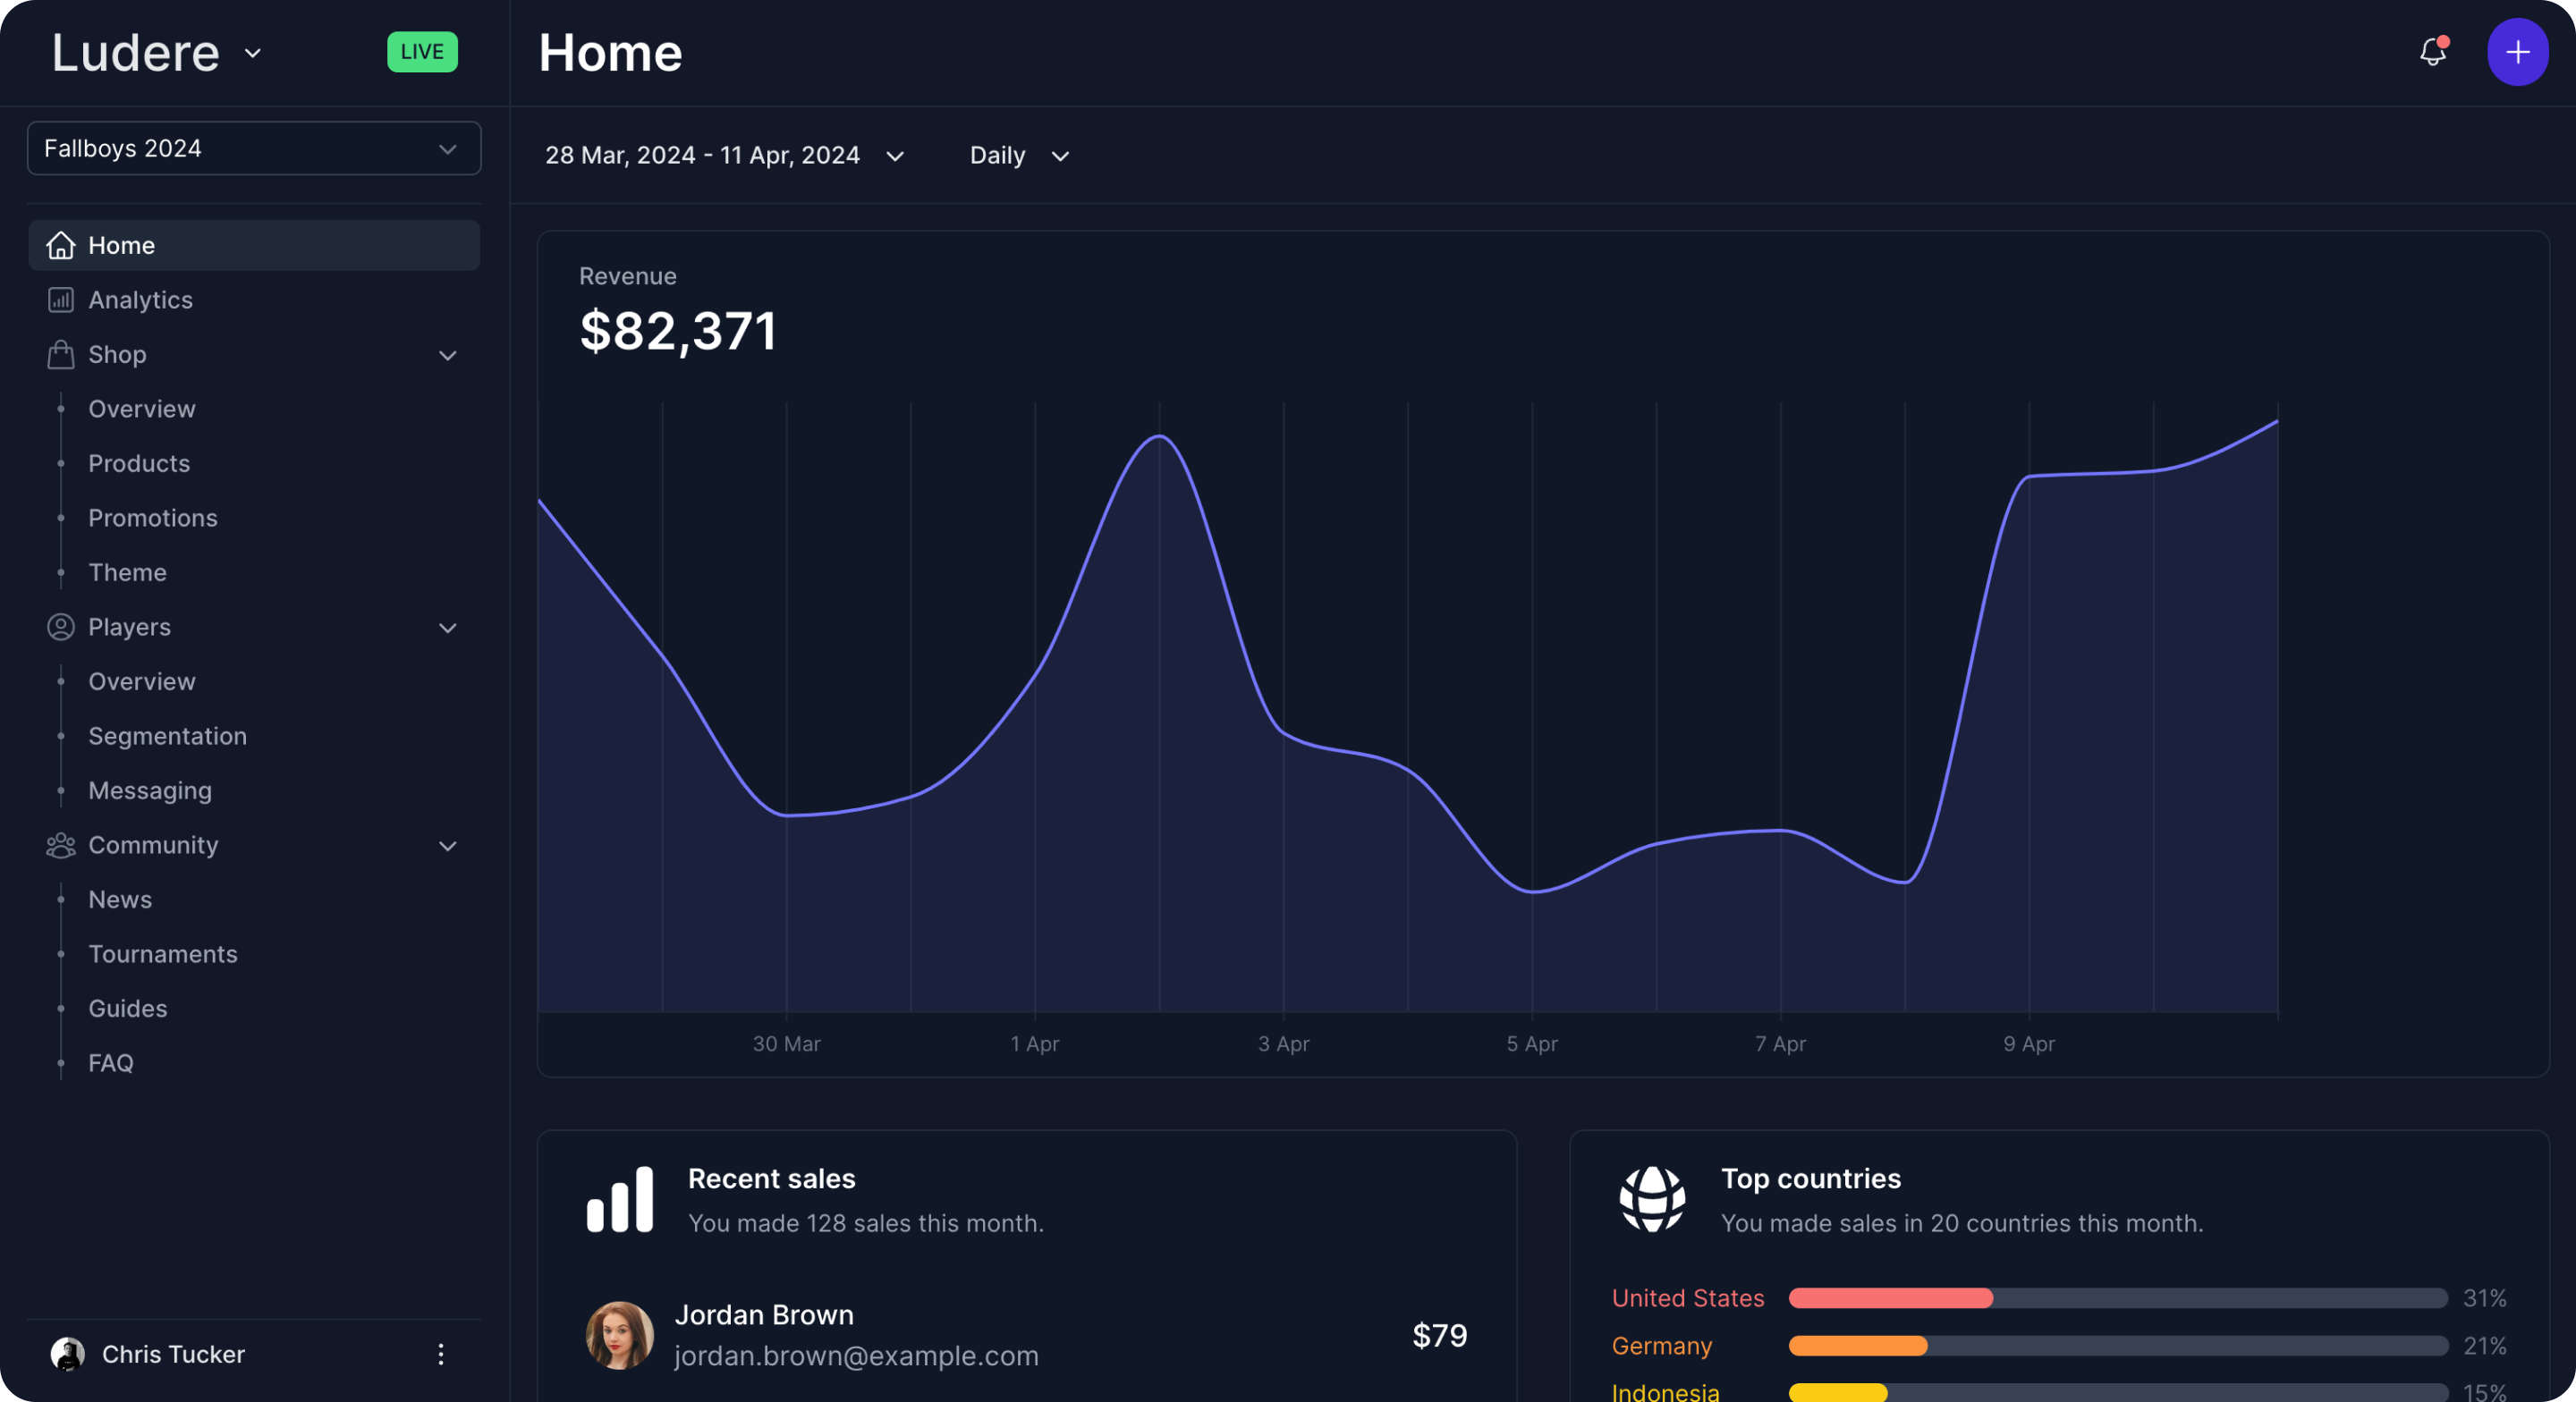Screen dimensions: 2576x1402
Task: Click the Shop bag icon
Action: tap(61, 355)
